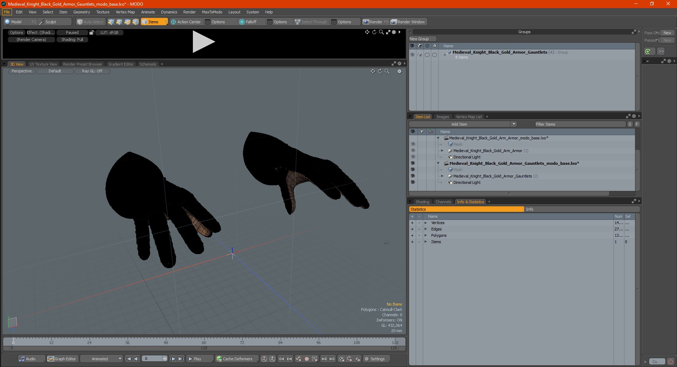Screen dimensions: 677x367
Task: Hide the Medieval_Knight_Black_Gold_Armor_Gauntlets item
Action: tap(413, 176)
